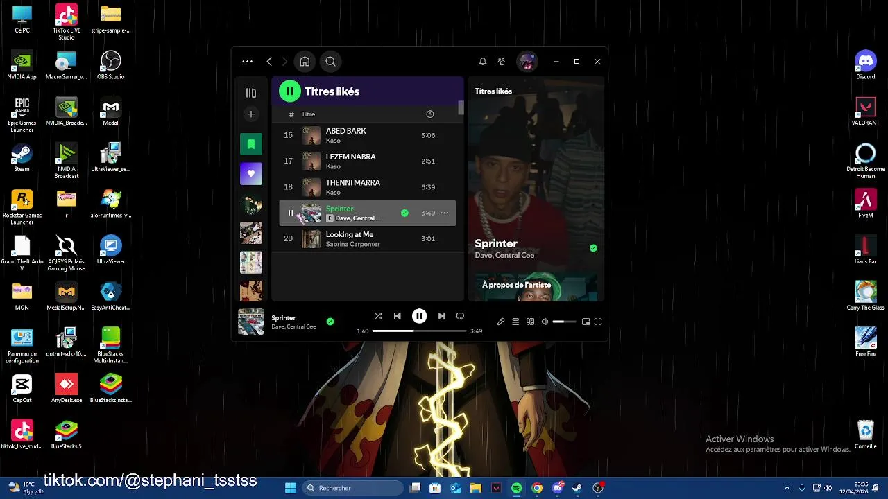Open the now playing album cover thumbnail
This screenshot has height=499, width=888.
251,322
